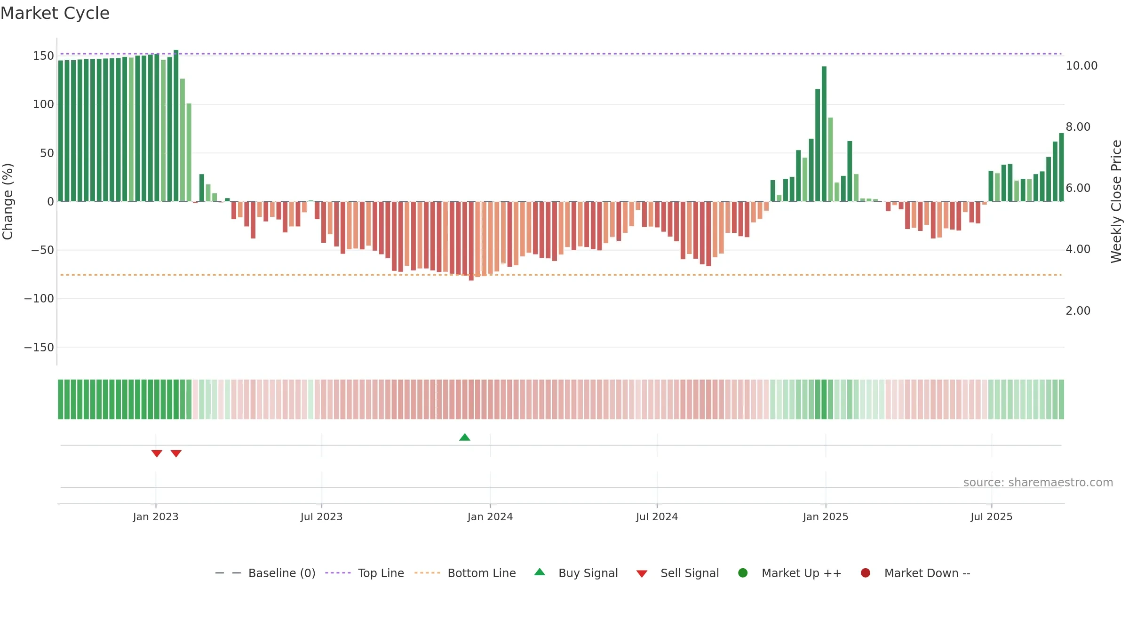
Task: Click the −100 tick on Change axis
Action: click(39, 299)
